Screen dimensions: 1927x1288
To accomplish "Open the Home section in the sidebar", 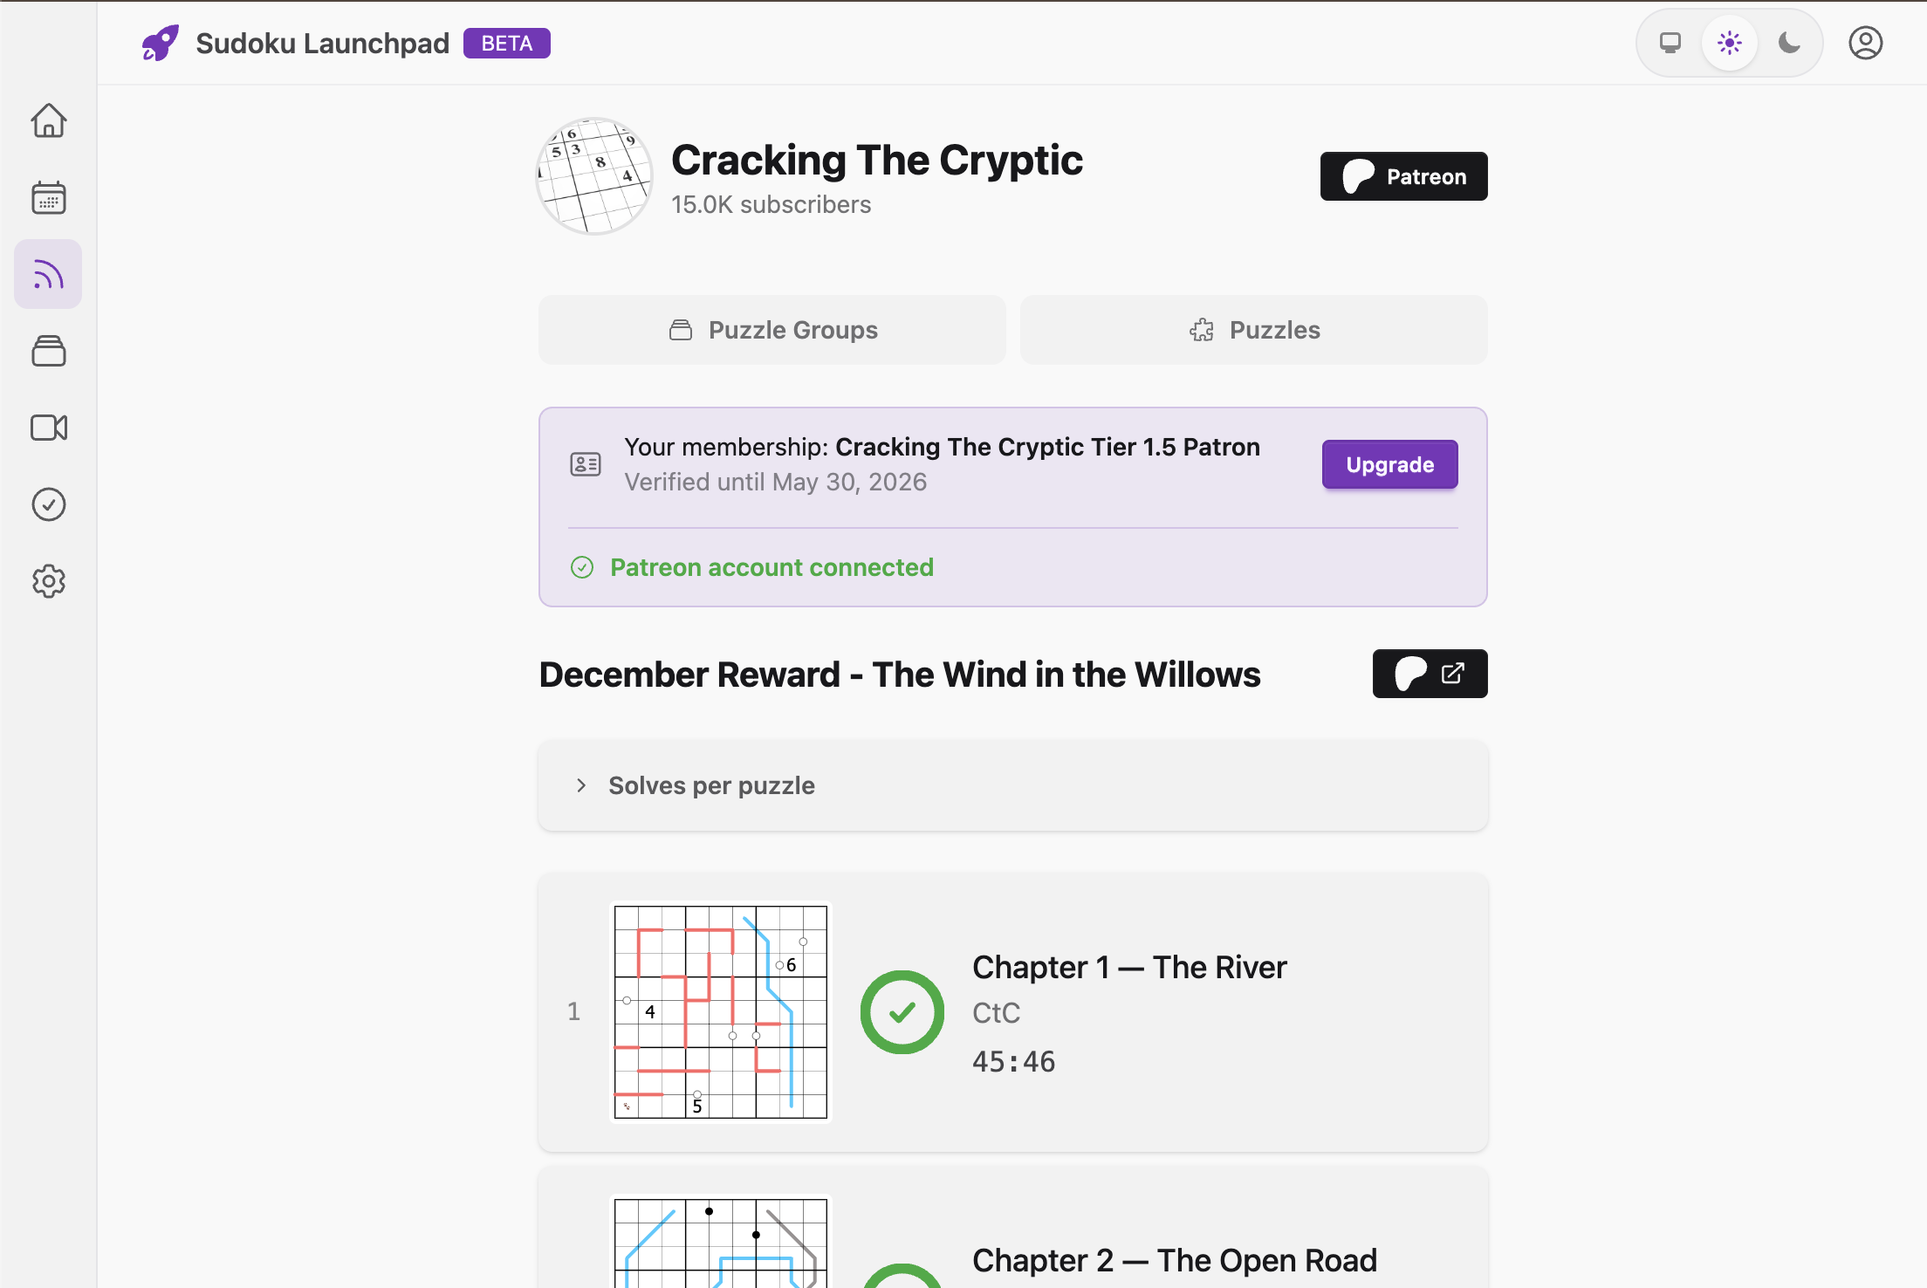I will click(x=48, y=120).
